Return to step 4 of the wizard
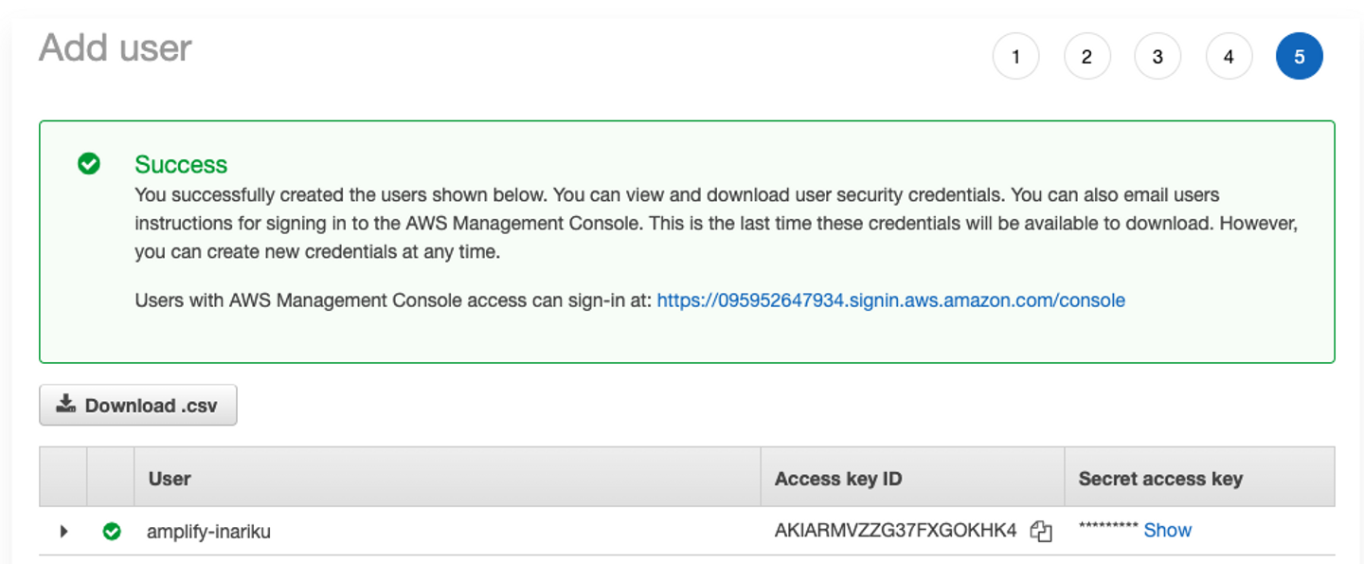This screenshot has height=564, width=1364. pyautogui.click(x=1229, y=57)
